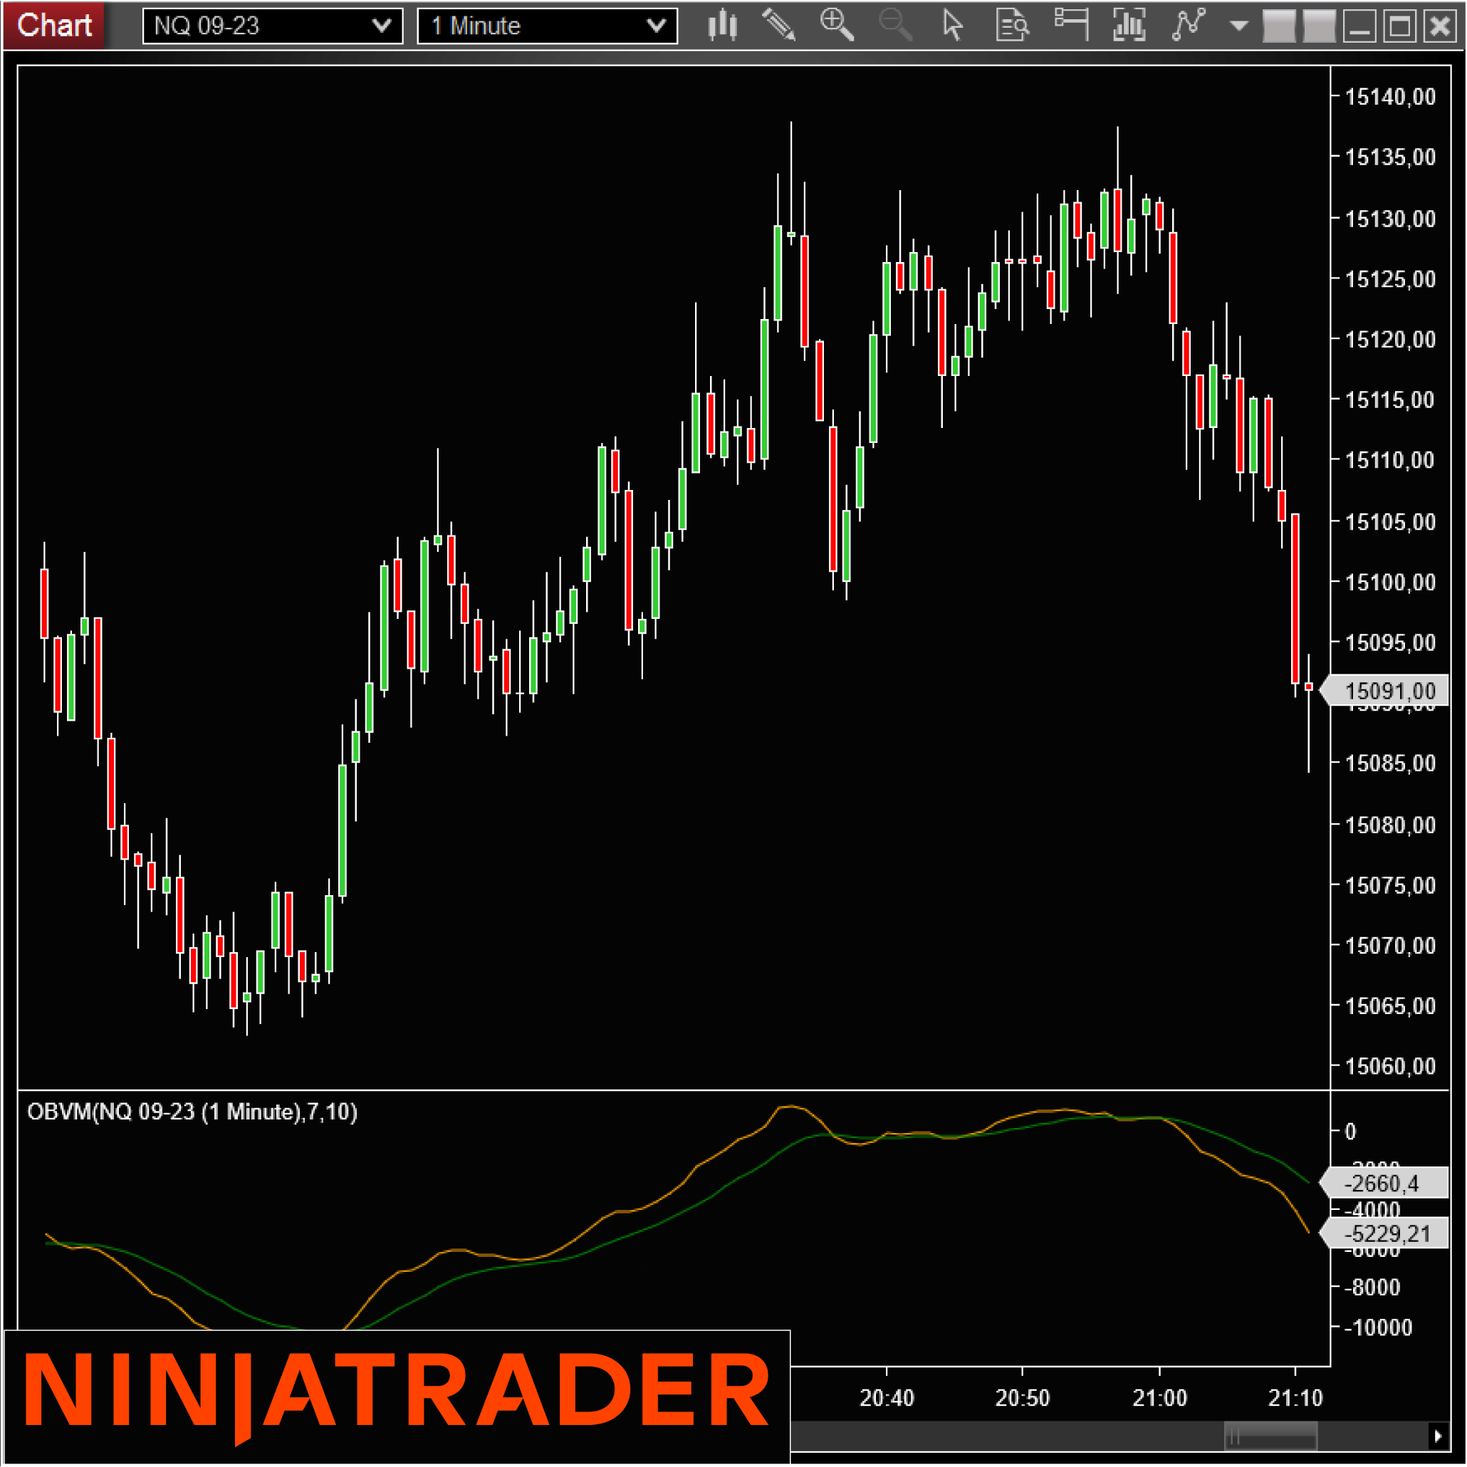Select the drawing tools pencil icon
Viewport: 1467px width, 1467px height.
[x=778, y=26]
